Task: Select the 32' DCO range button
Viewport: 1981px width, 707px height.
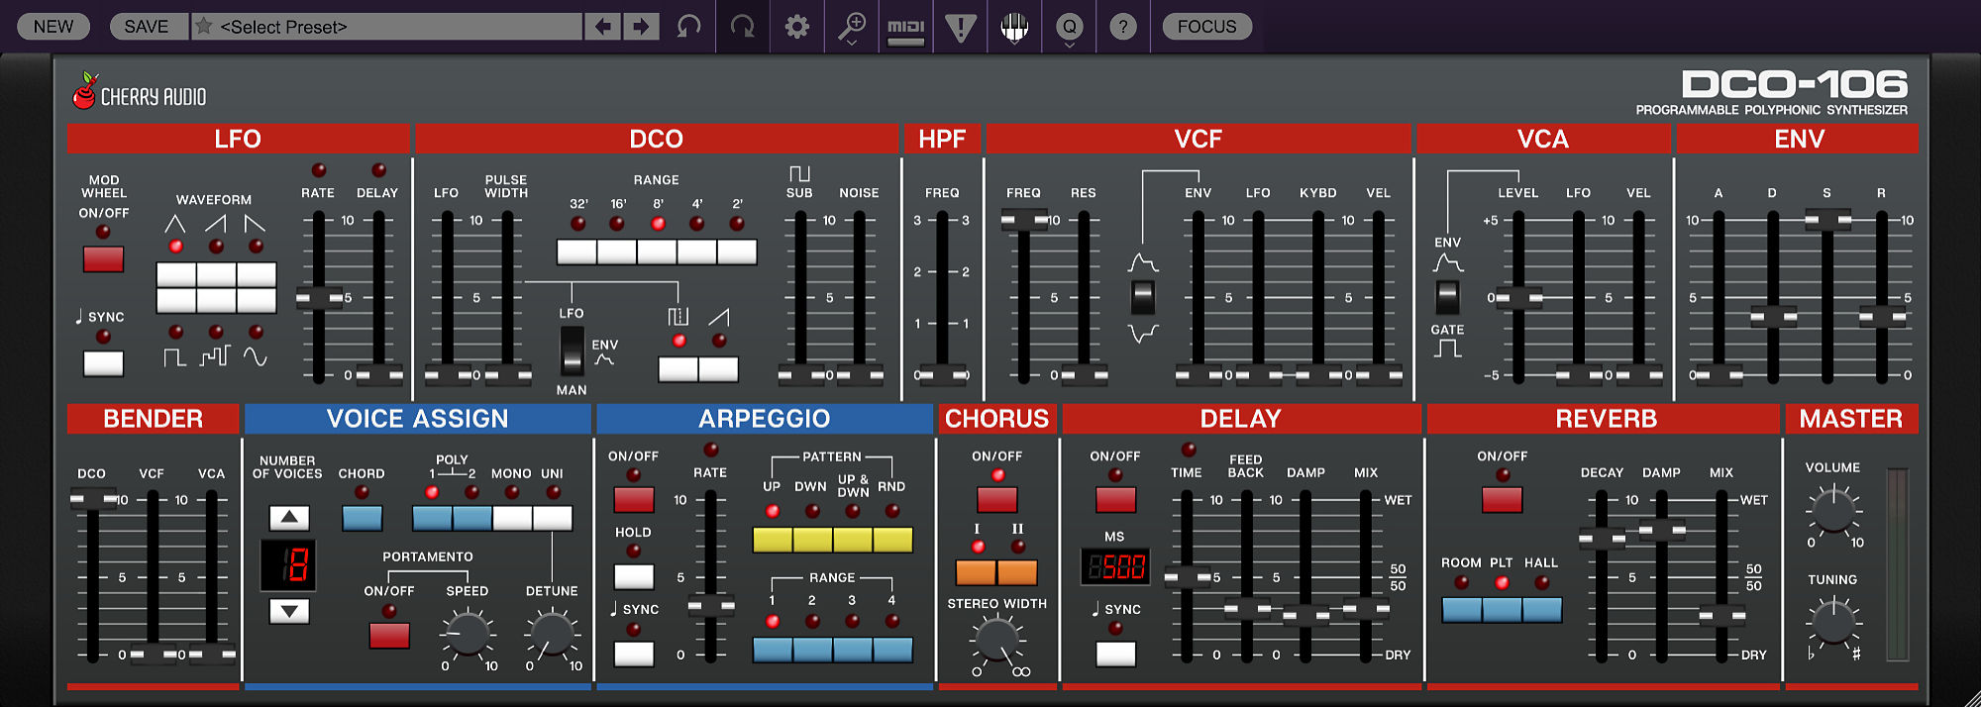Action: coord(576,252)
